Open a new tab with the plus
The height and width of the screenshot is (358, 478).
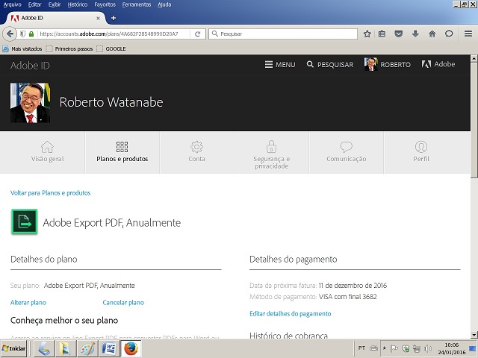pyautogui.click(x=114, y=18)
